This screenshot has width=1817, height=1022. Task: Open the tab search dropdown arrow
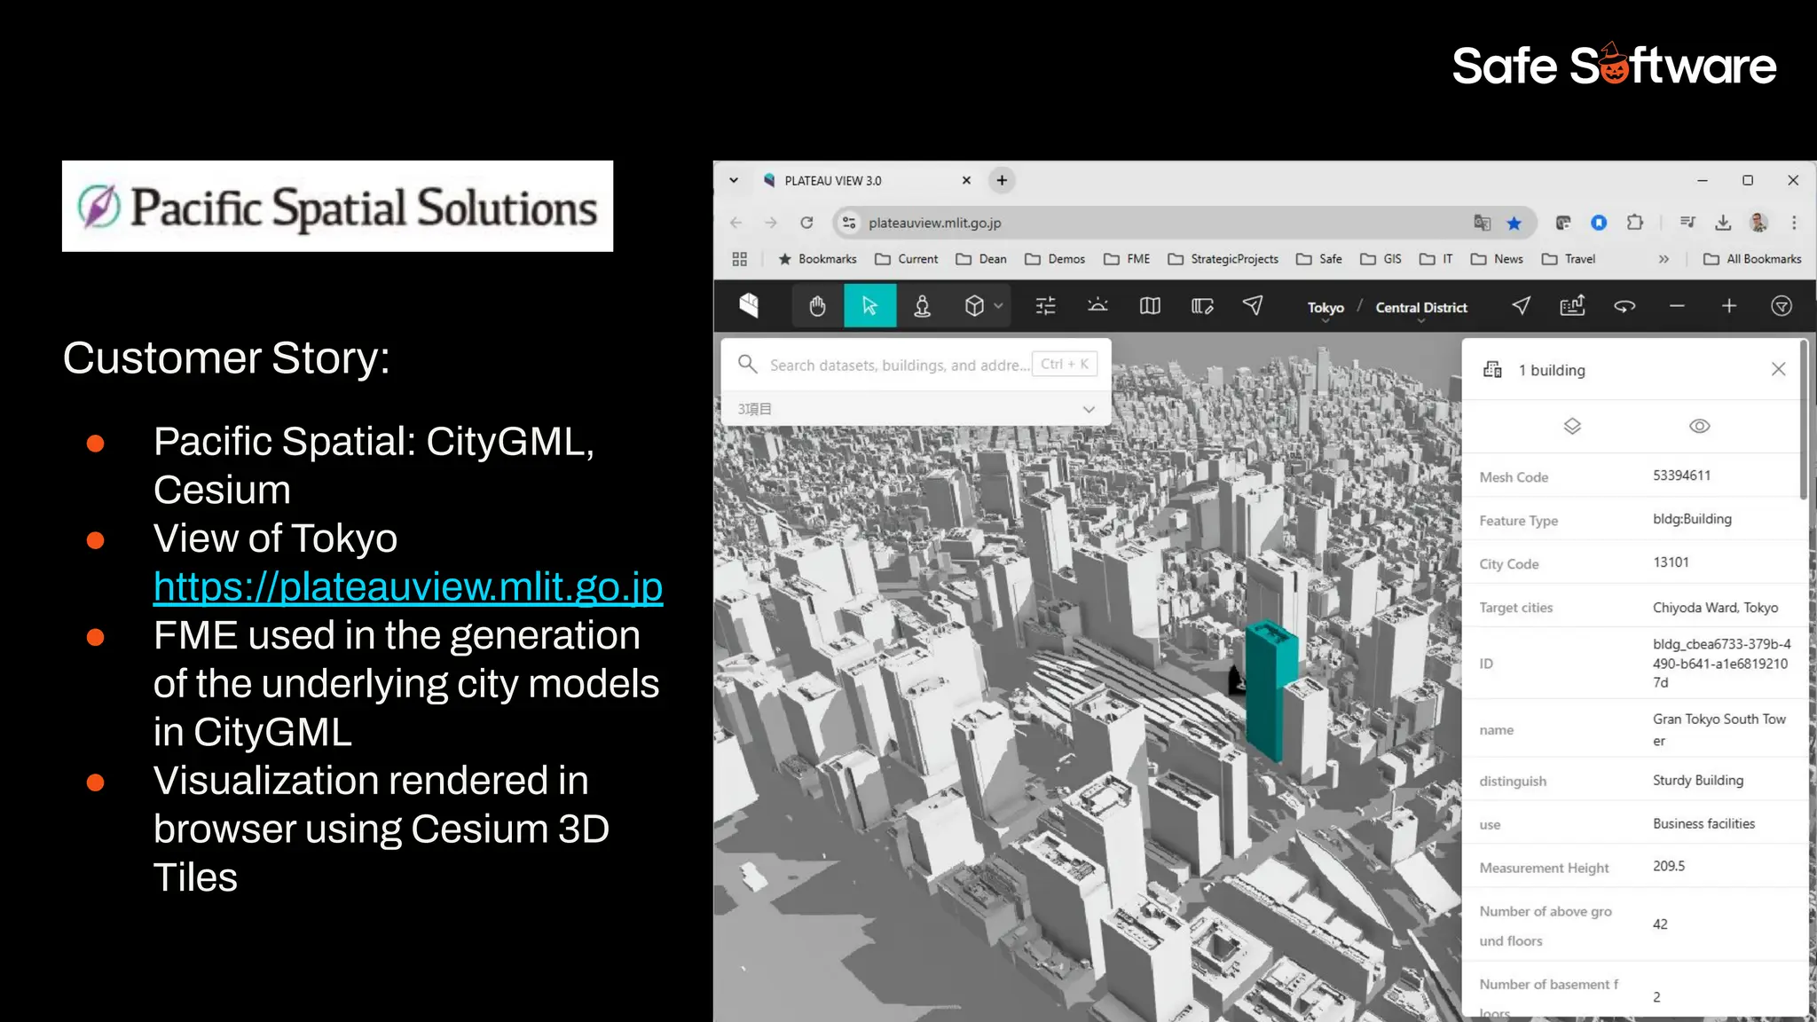[x=734, y=180]
